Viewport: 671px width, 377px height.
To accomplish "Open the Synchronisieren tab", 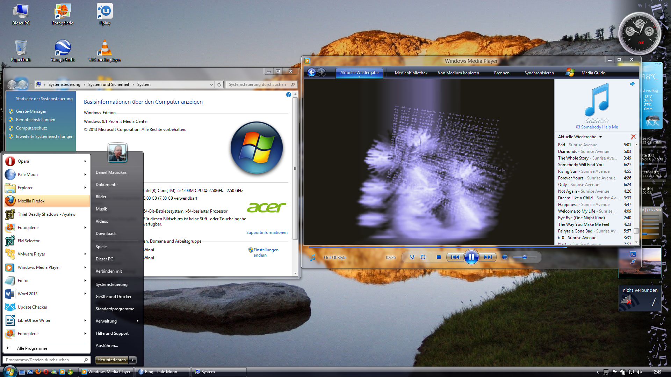I will pos(539,73).
